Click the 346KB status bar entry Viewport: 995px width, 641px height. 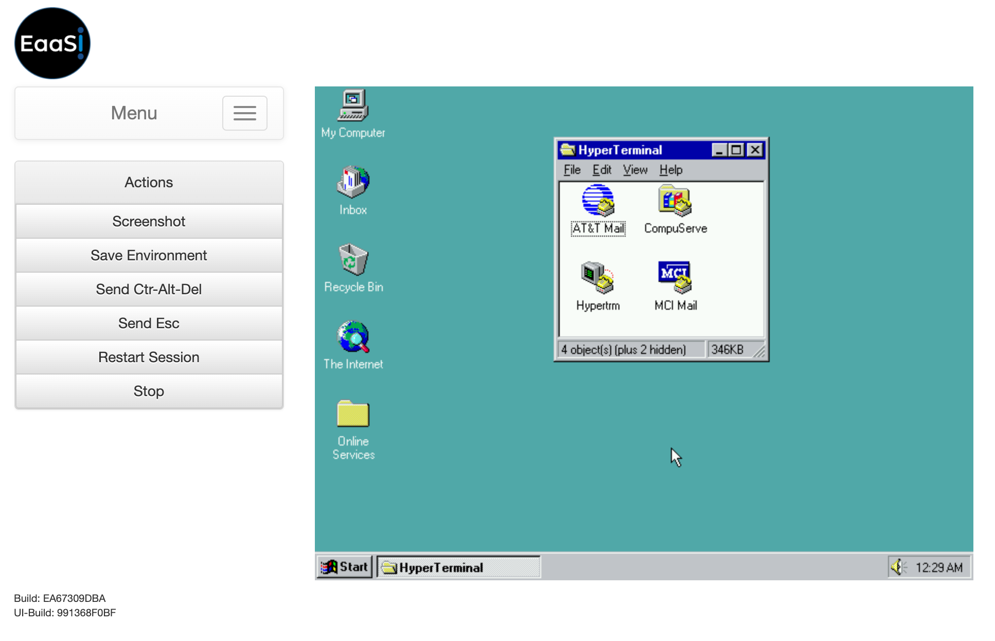(727, 350)
